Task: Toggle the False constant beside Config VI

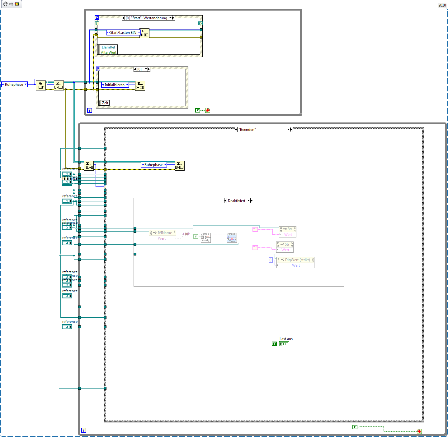Action: (x=196, y=237)
